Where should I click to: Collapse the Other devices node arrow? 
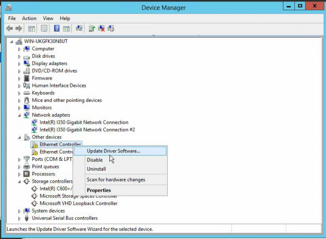click(x=20, y=138)
